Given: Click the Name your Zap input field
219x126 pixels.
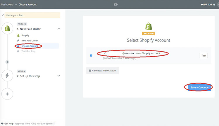Looking at the screenshot, I should (32, 15).
